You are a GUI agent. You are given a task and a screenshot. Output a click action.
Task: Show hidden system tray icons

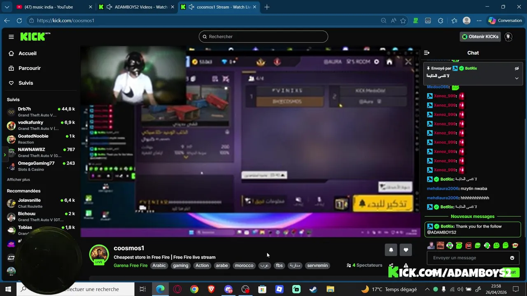(427, 289)
